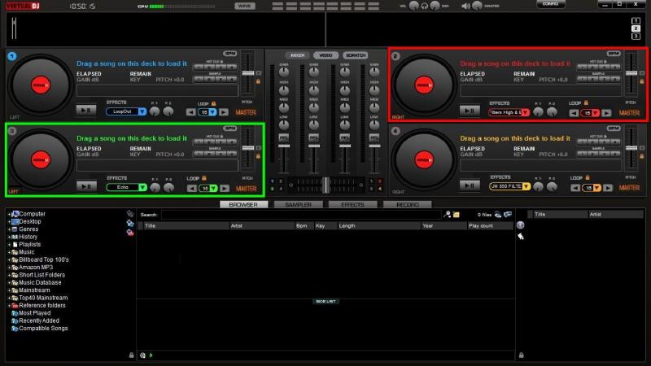Click the jog wheel center on deck 1

coord(41,85)
